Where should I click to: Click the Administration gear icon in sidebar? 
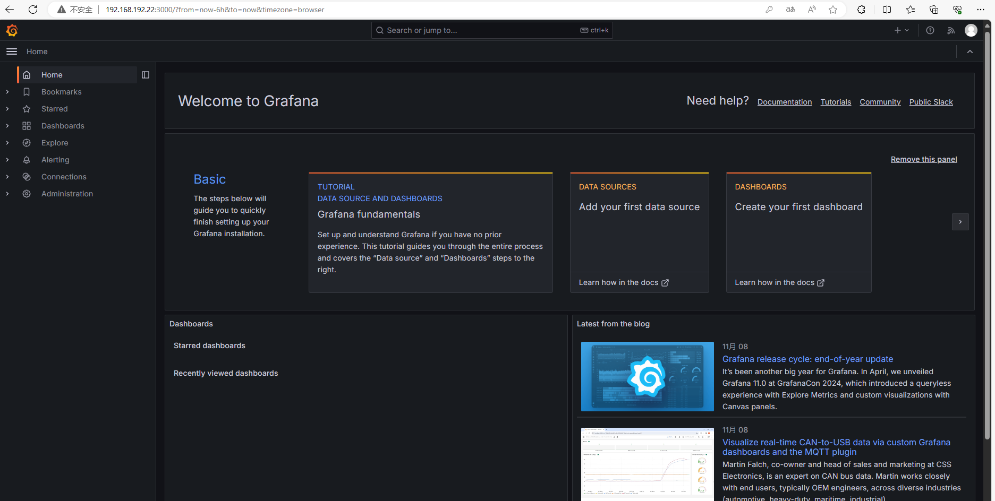[x=27, y=194]
